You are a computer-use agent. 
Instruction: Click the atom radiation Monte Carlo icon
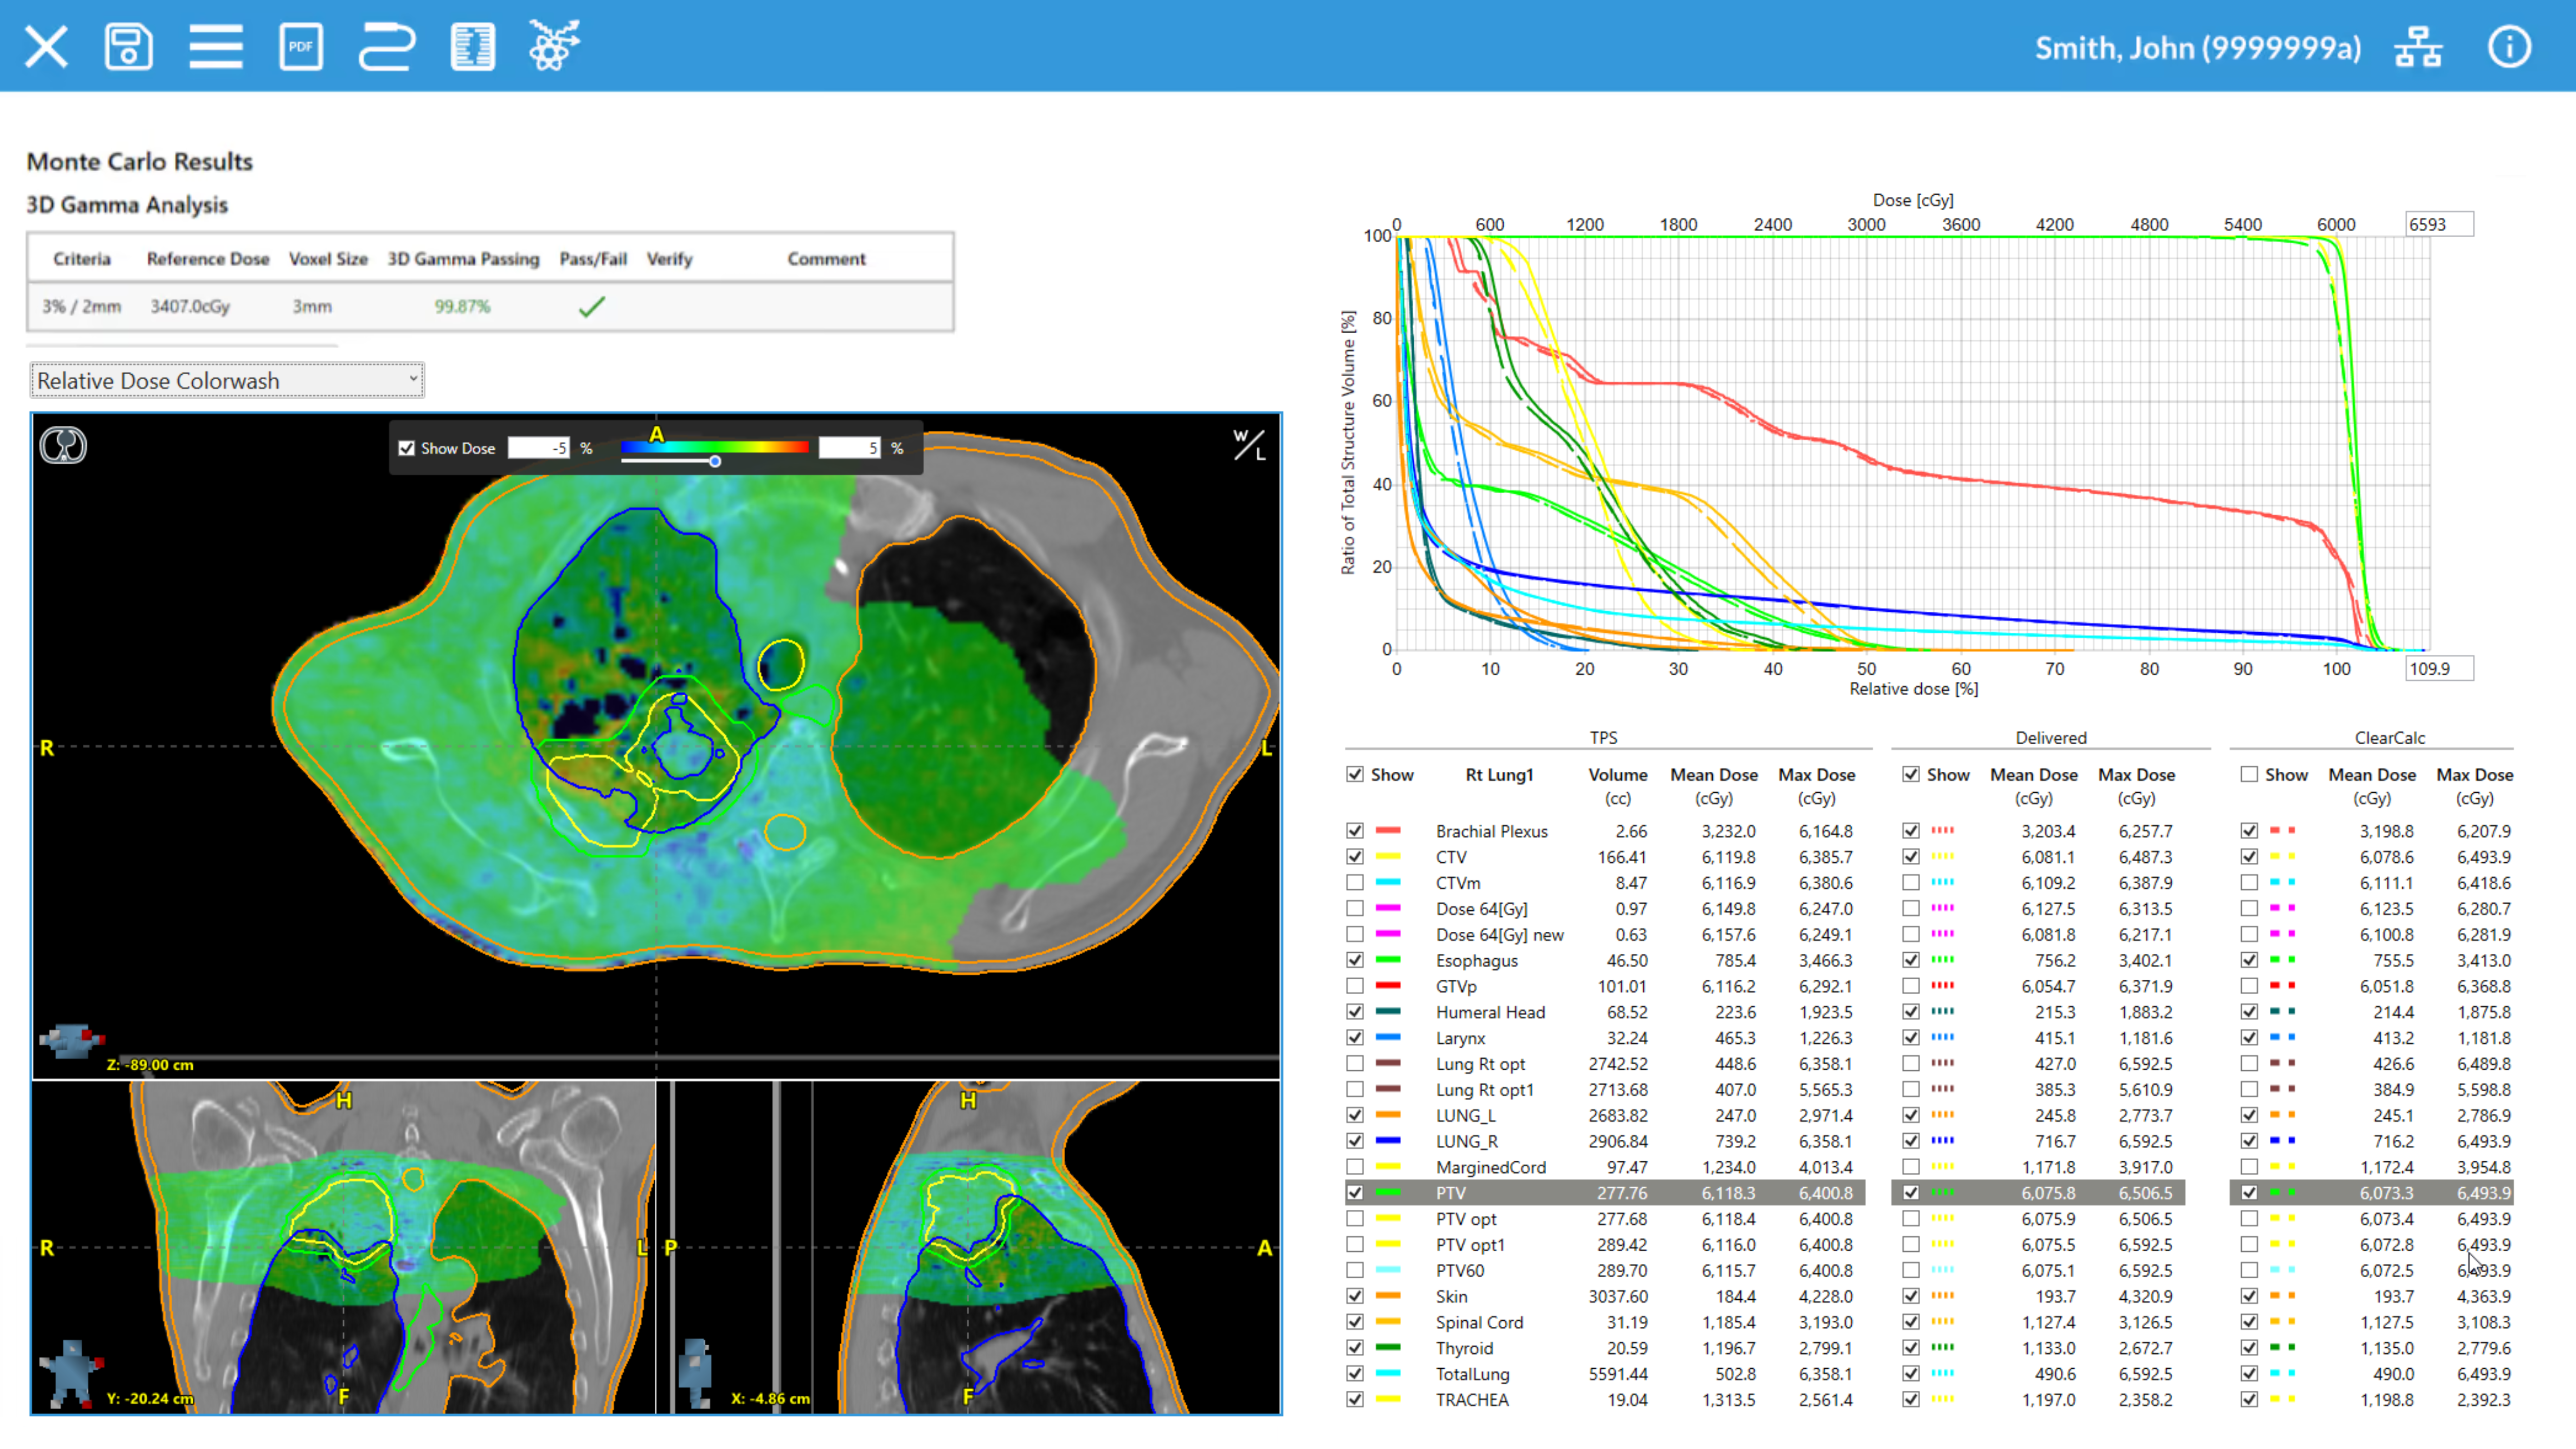pyautogui.click(x=554, y=47)
